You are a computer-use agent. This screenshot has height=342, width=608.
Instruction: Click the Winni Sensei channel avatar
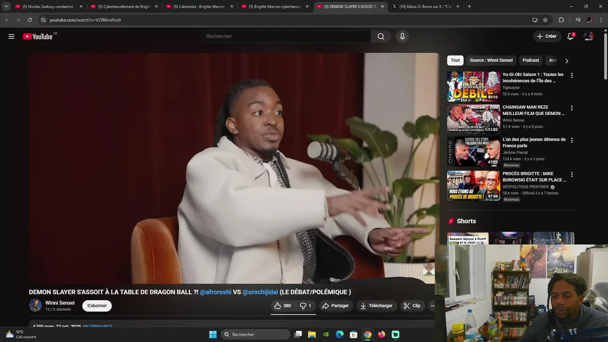point(36,305)
